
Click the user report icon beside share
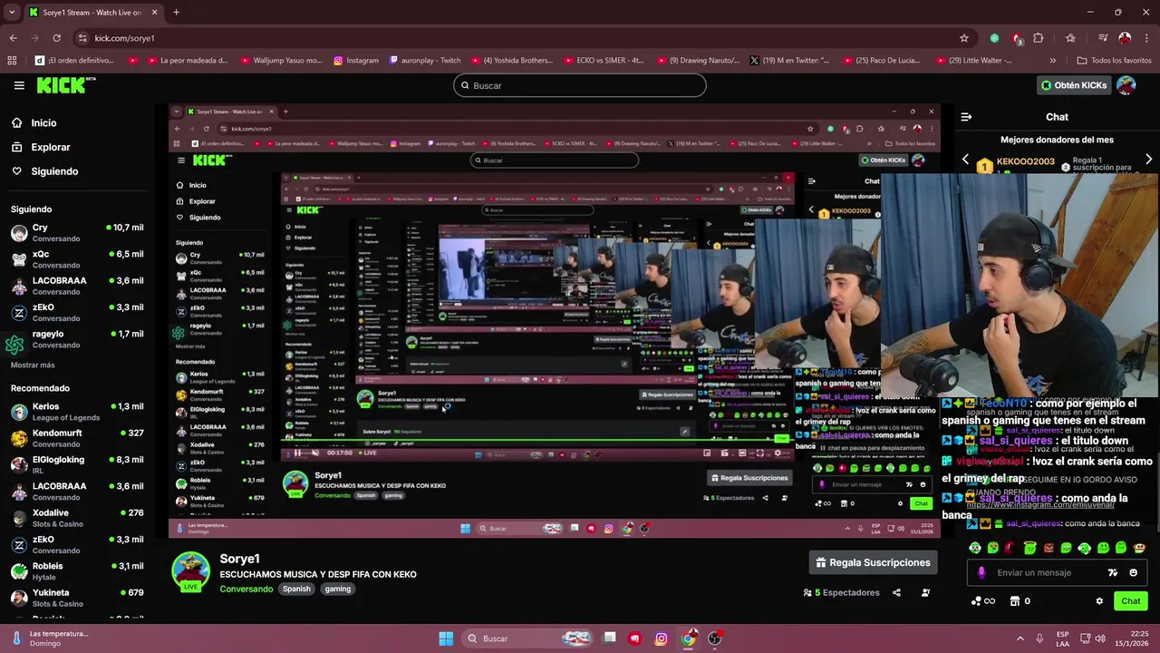coord(925,592)
